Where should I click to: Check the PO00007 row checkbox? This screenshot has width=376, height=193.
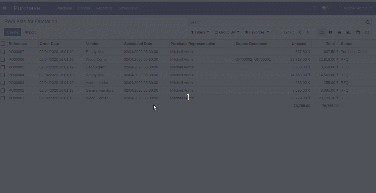(3, 52)
